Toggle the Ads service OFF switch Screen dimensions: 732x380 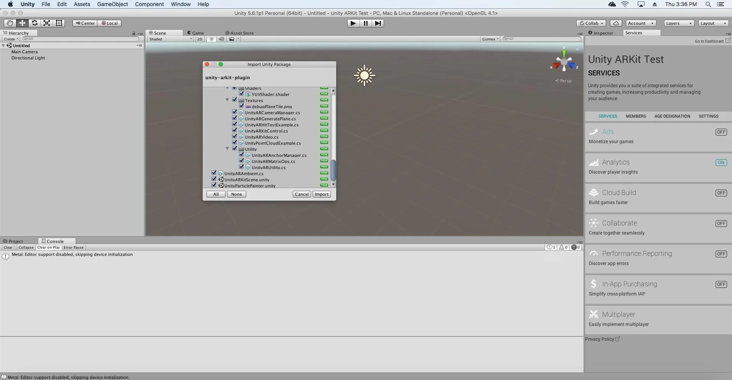(x=721, y=132)
